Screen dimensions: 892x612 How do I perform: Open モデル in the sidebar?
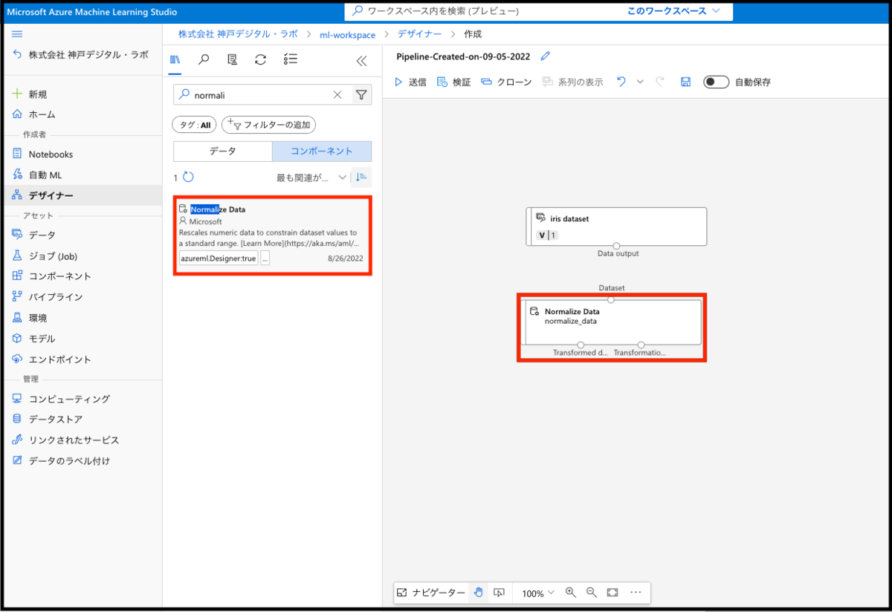pos(34,339)
